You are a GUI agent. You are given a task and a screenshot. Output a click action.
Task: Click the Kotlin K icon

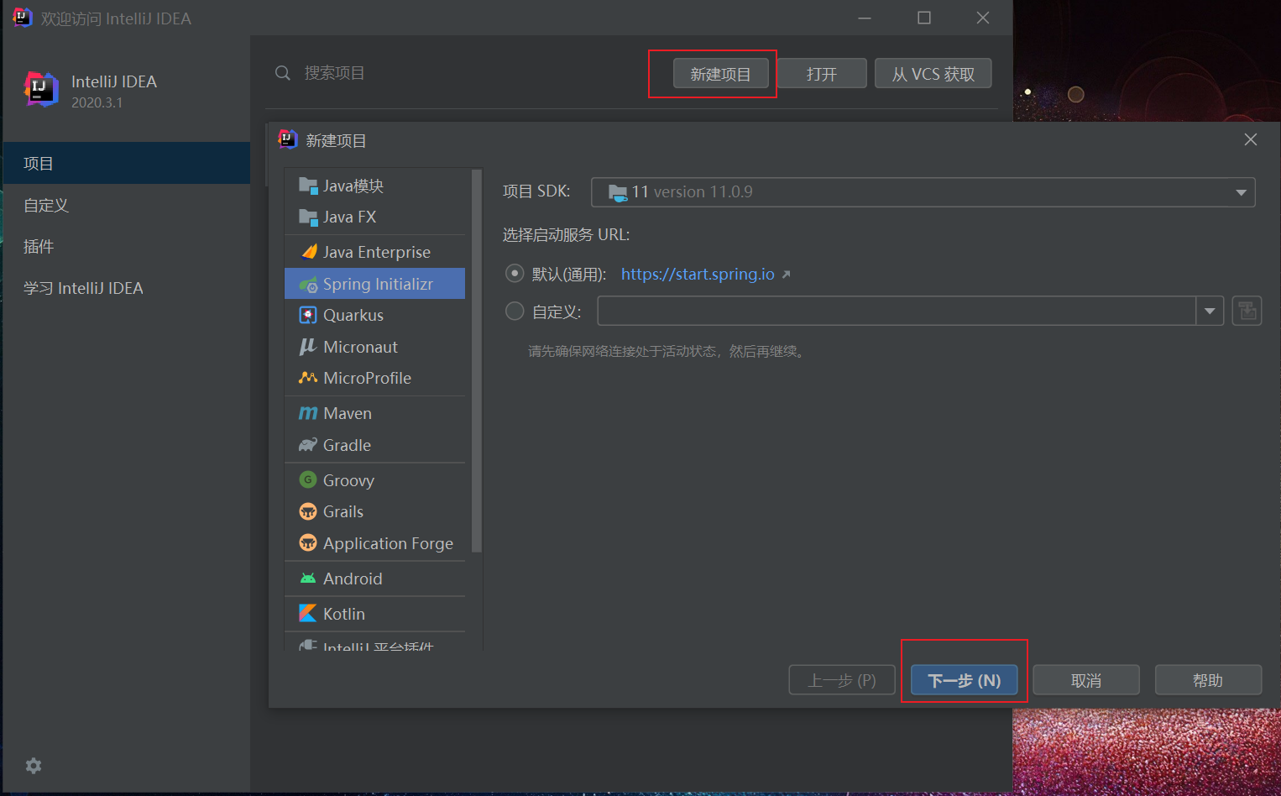(308, 614)
